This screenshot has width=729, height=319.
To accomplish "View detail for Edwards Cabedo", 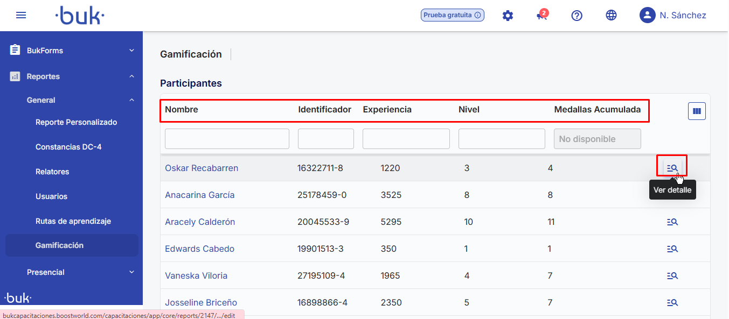I will pos(672,249).
